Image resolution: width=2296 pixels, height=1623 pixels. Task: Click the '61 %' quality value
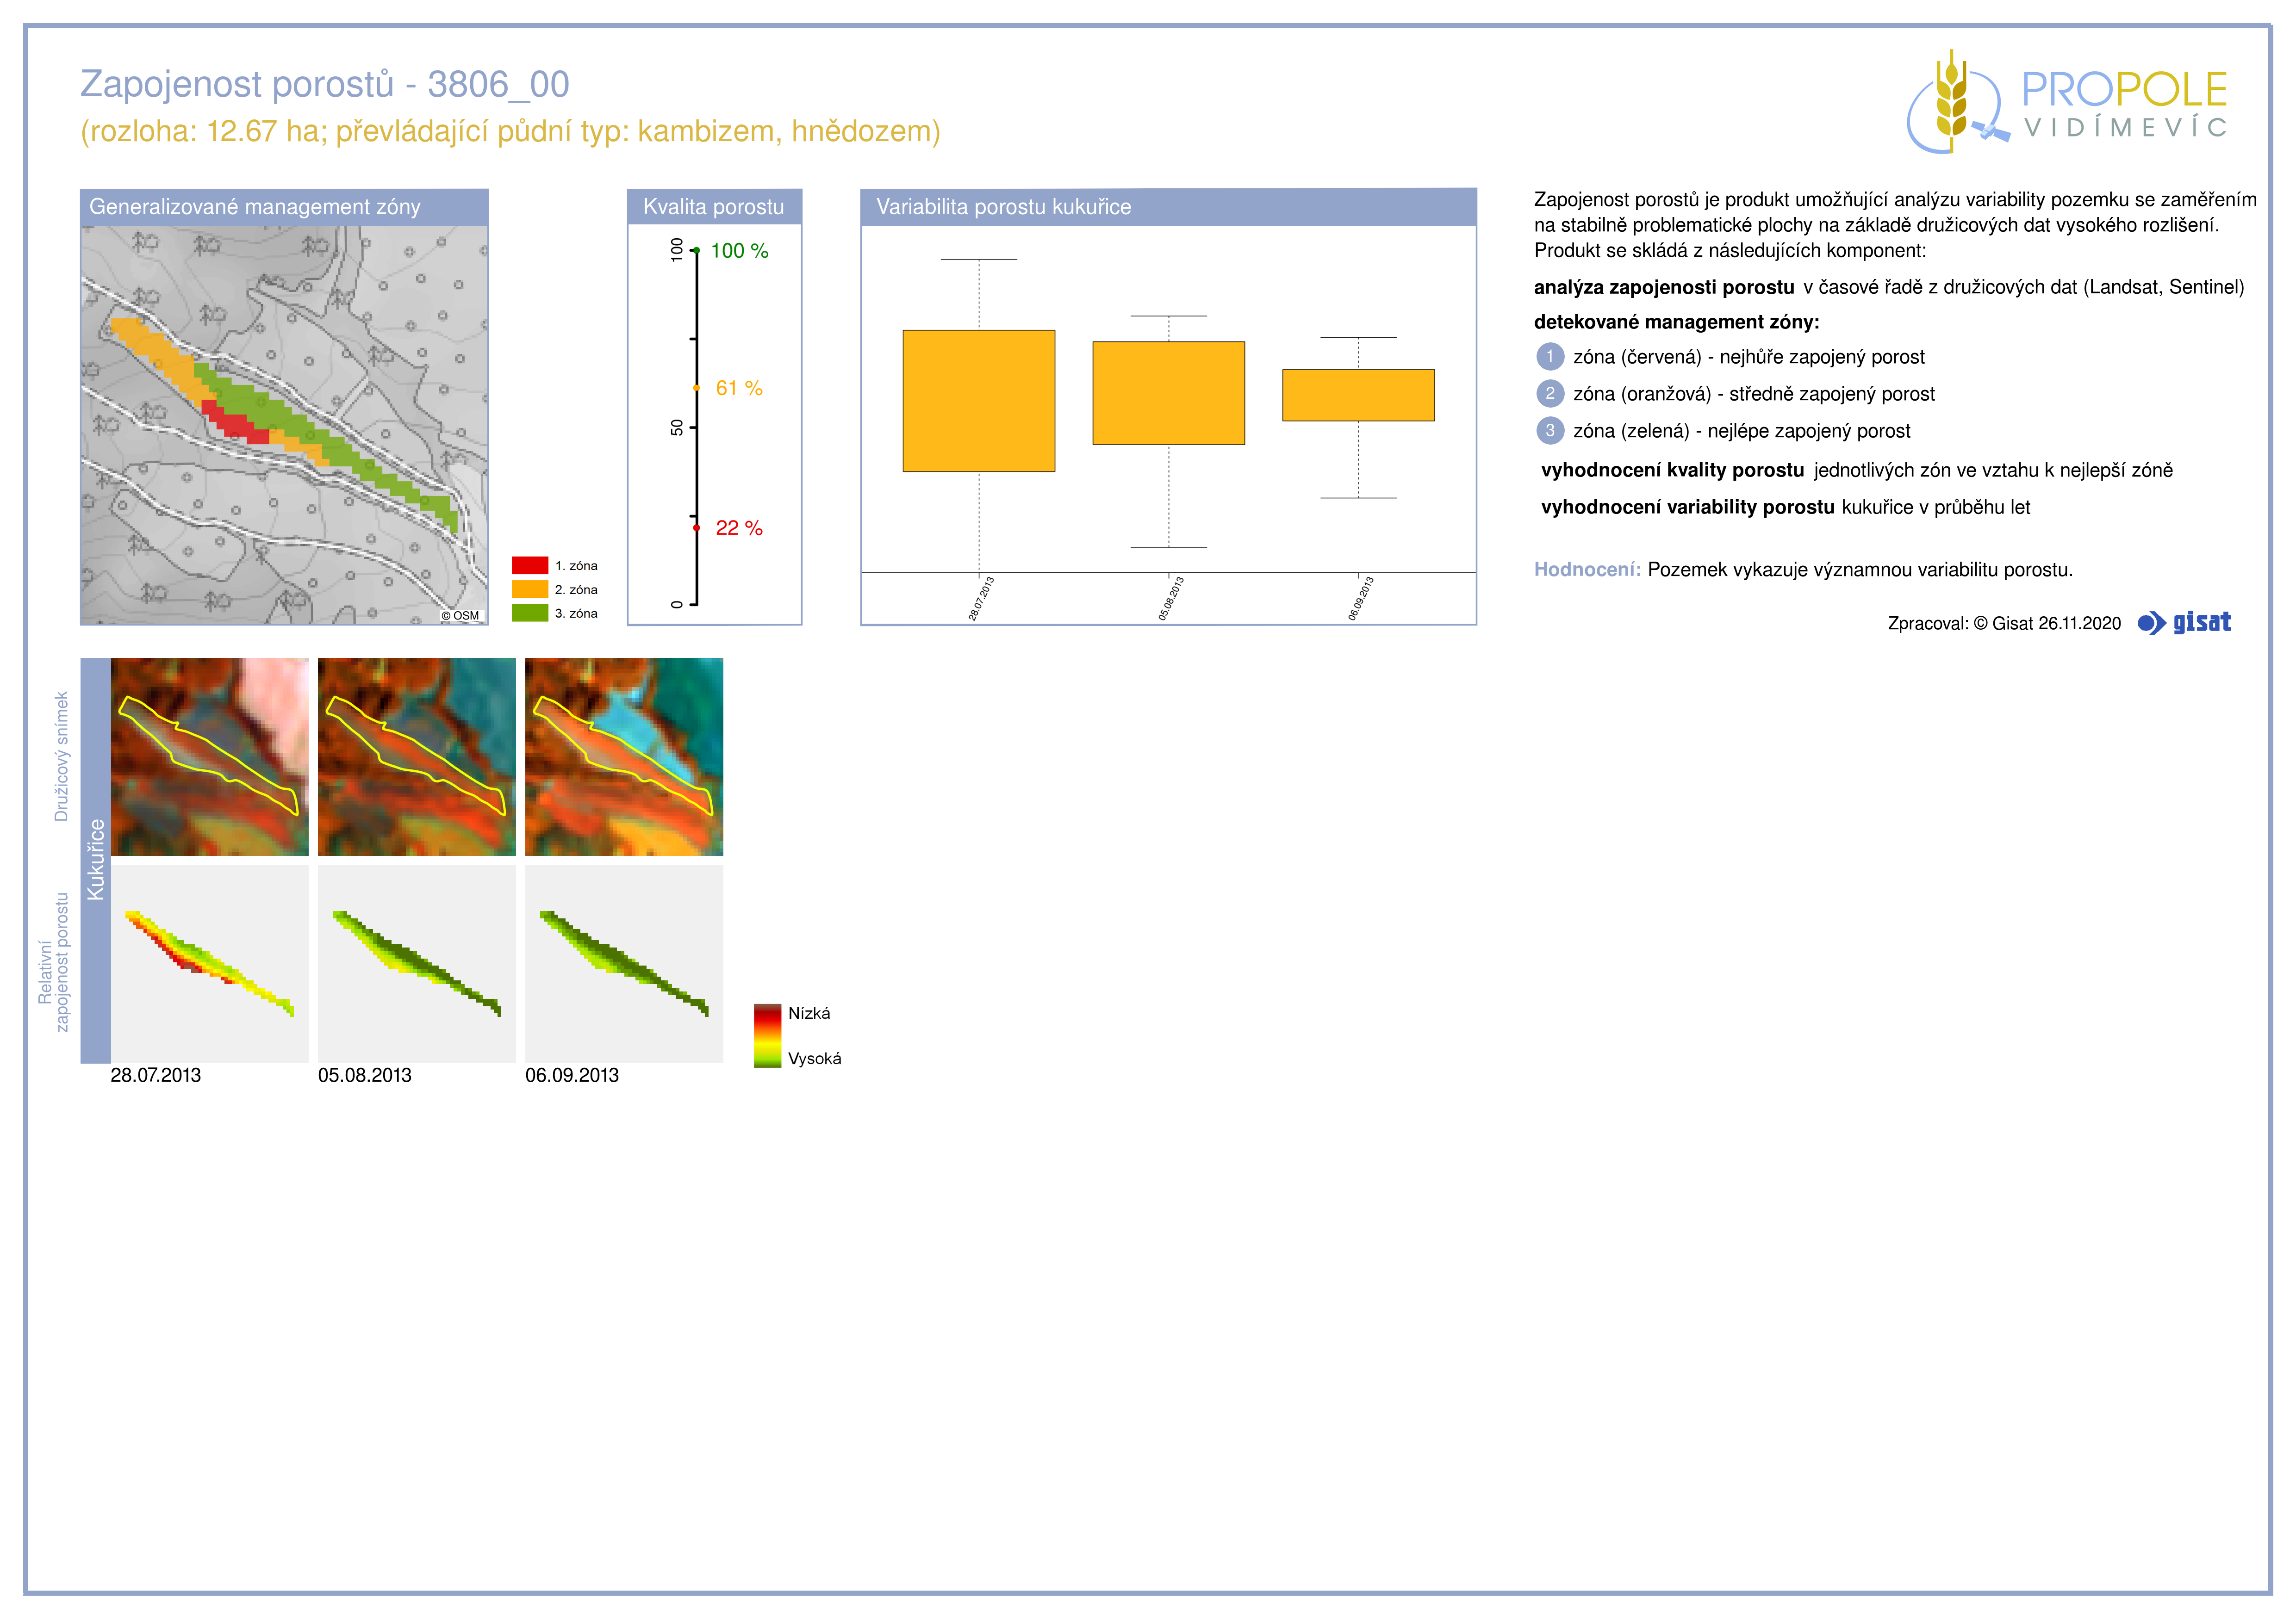click(739, 388)
